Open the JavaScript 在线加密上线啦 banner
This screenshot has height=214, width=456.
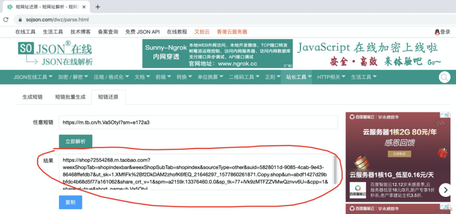pyautogui.click(x=369, y=54)
